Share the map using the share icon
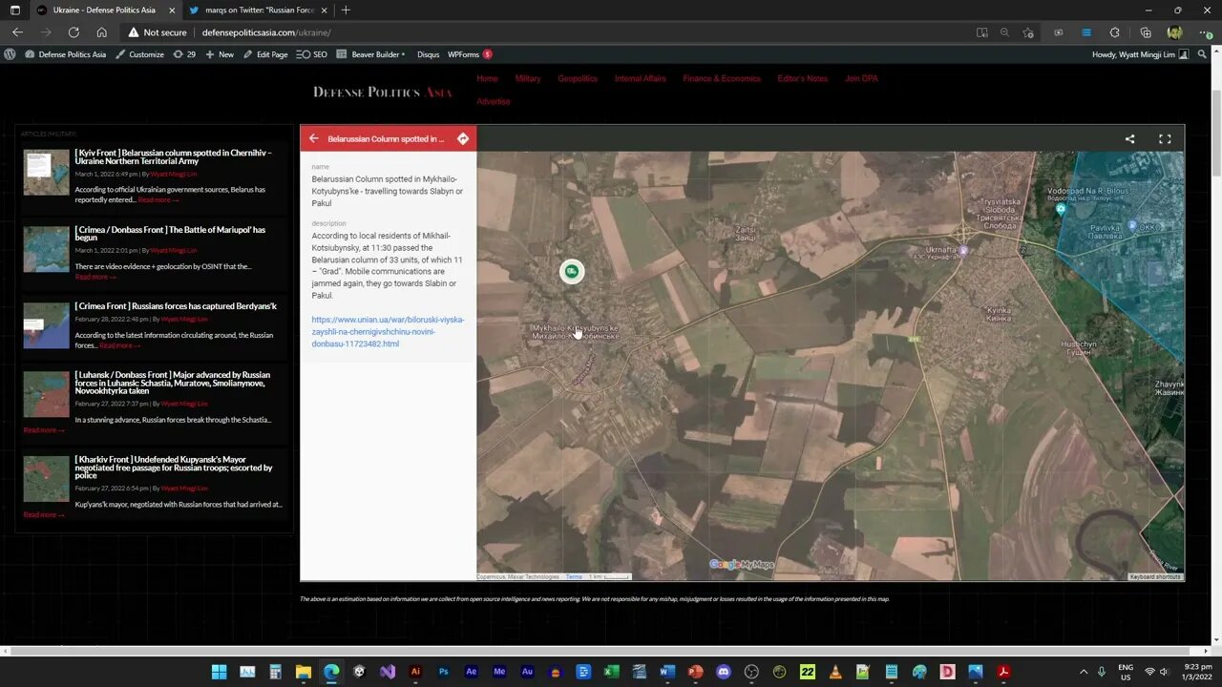Viewport: 1222px width, 687px height. pos(1129,139)
